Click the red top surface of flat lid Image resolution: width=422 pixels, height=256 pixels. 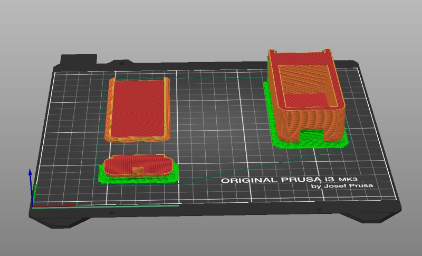(x=138, y=105)
